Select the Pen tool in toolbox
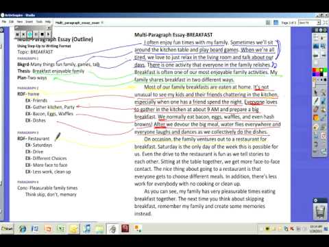 [x=316, y=101]
